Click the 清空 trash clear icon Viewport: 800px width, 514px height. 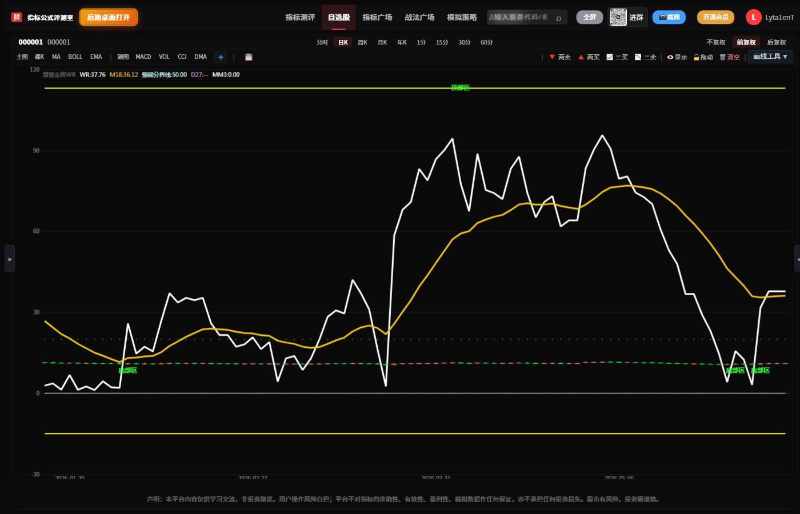[730, 57]
